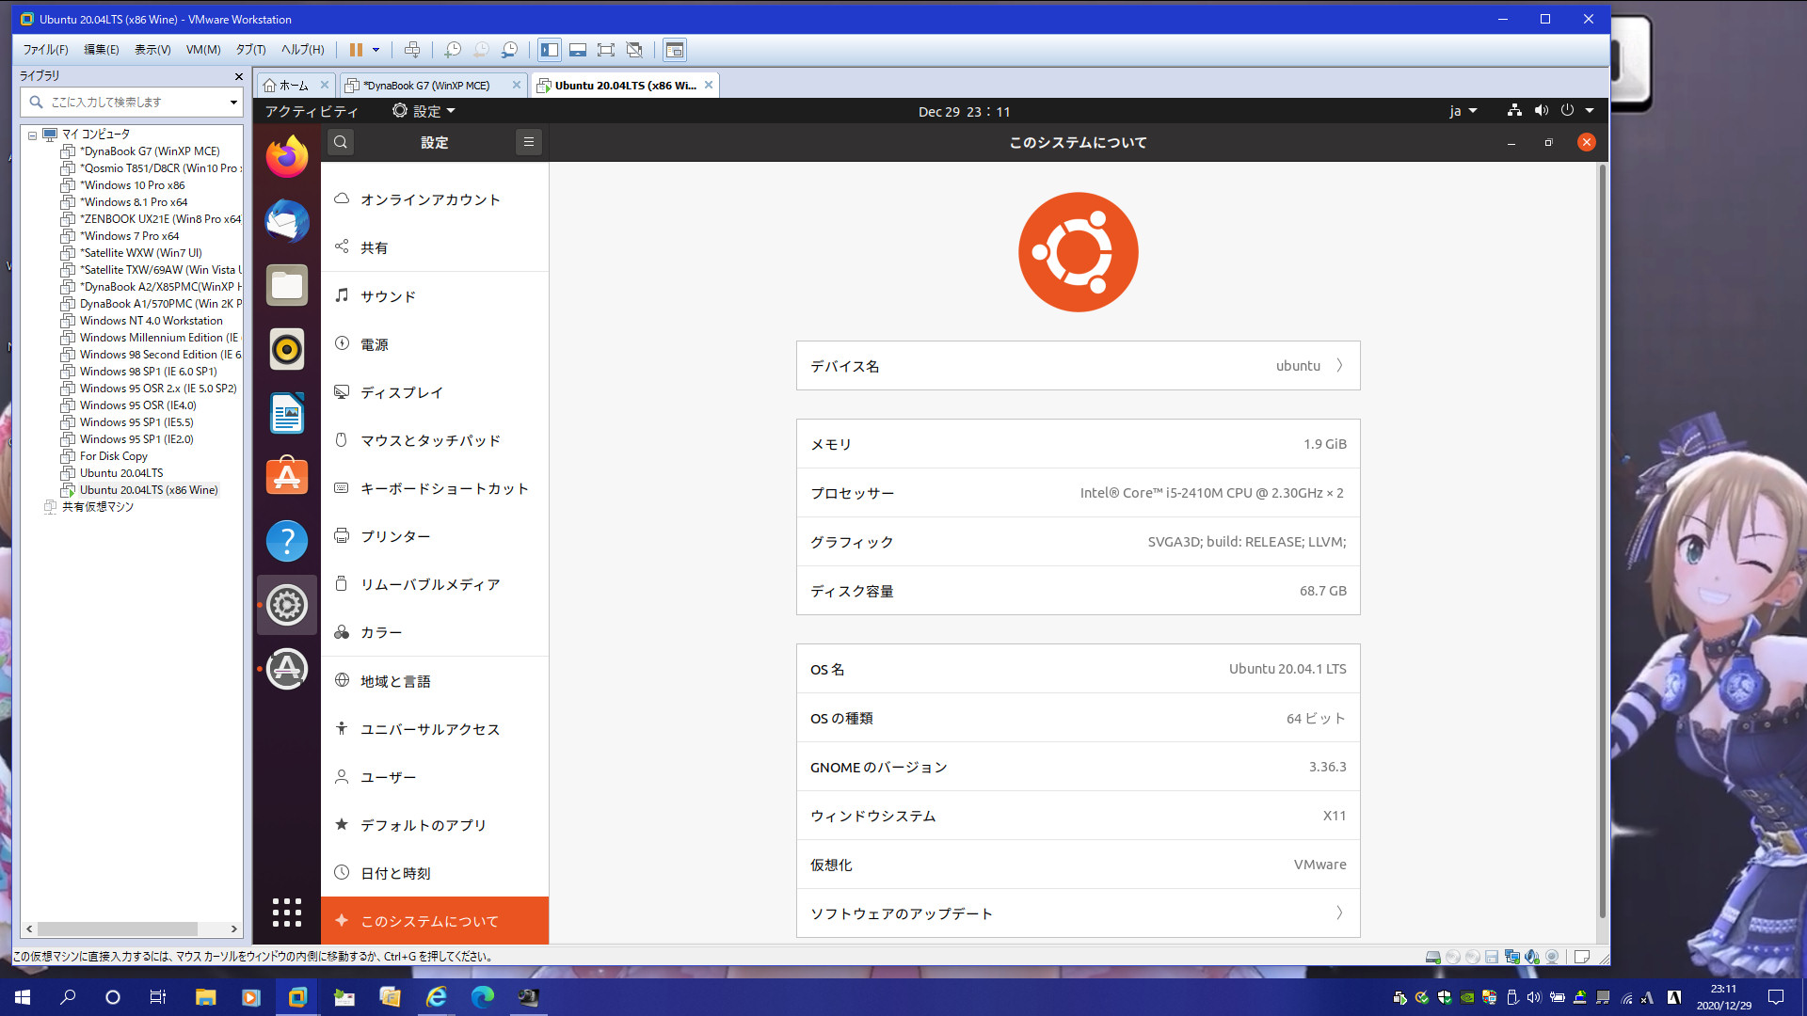Focus the library search input field
The height and width of the screenshot is (1016, 1807).
(132, 102)
